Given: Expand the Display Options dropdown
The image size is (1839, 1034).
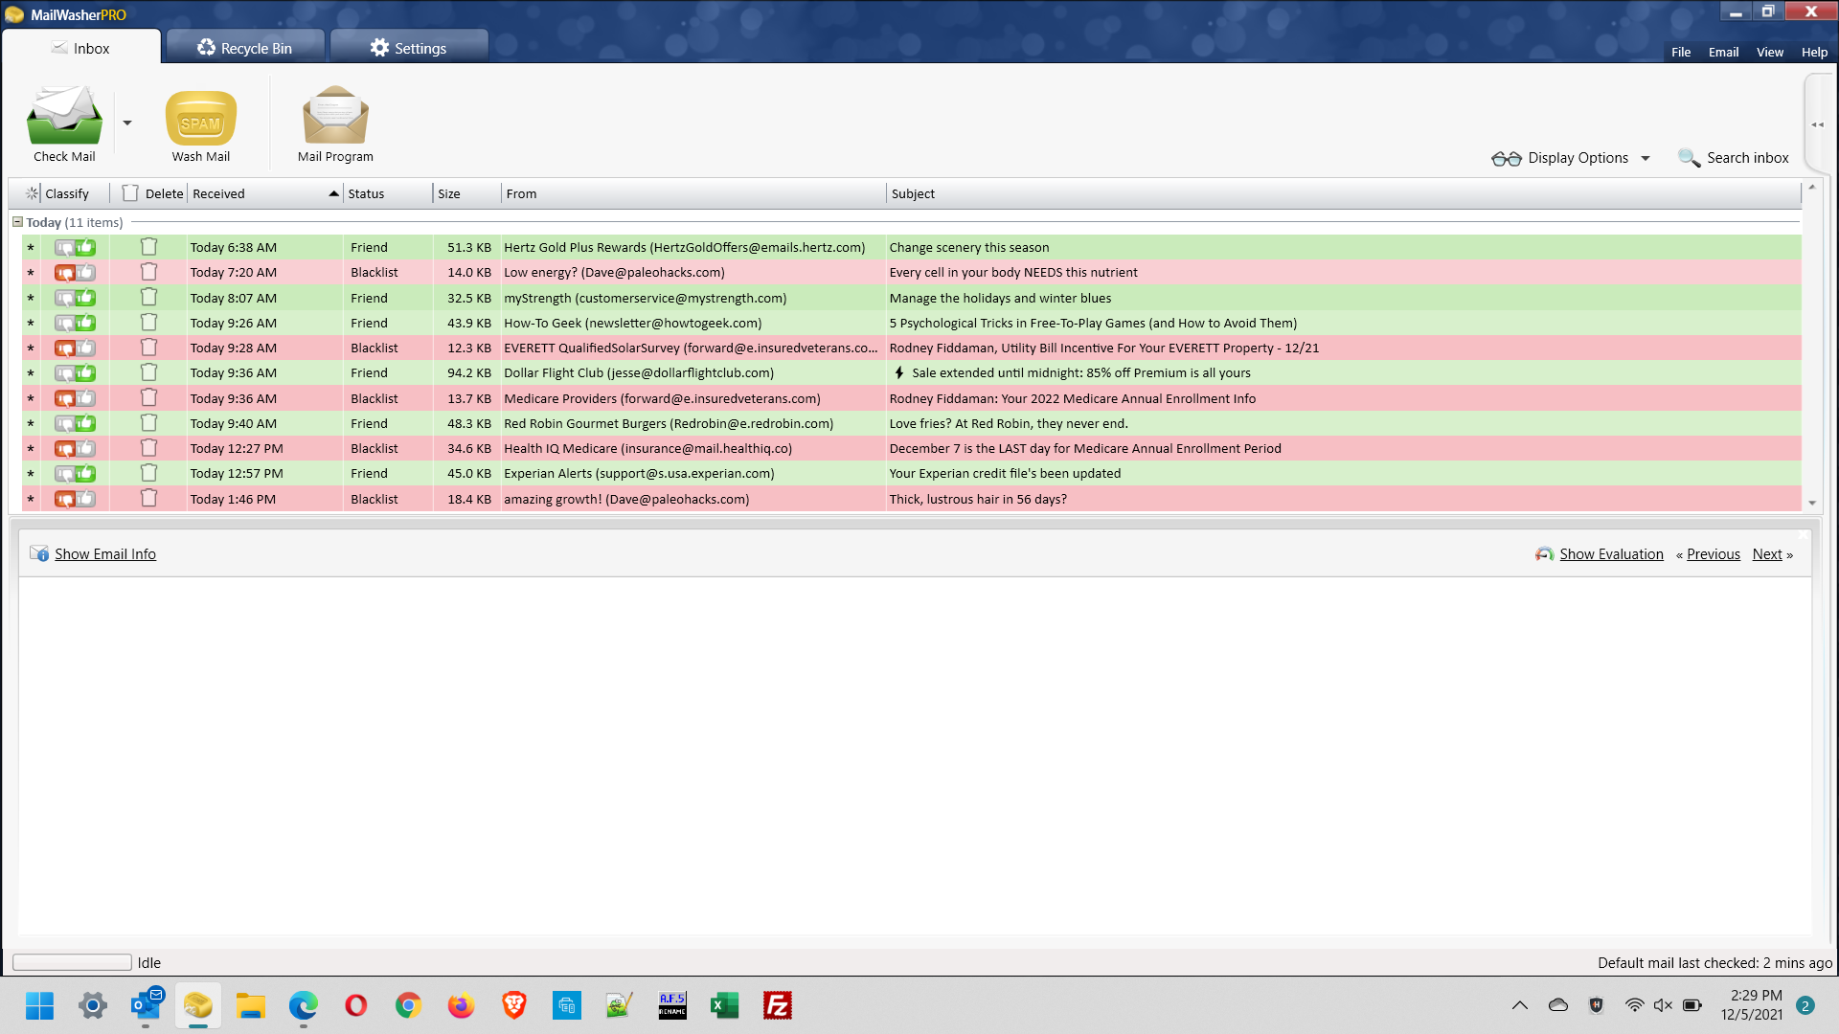Looking at the screenshot, I should [x=1571, y=158].
